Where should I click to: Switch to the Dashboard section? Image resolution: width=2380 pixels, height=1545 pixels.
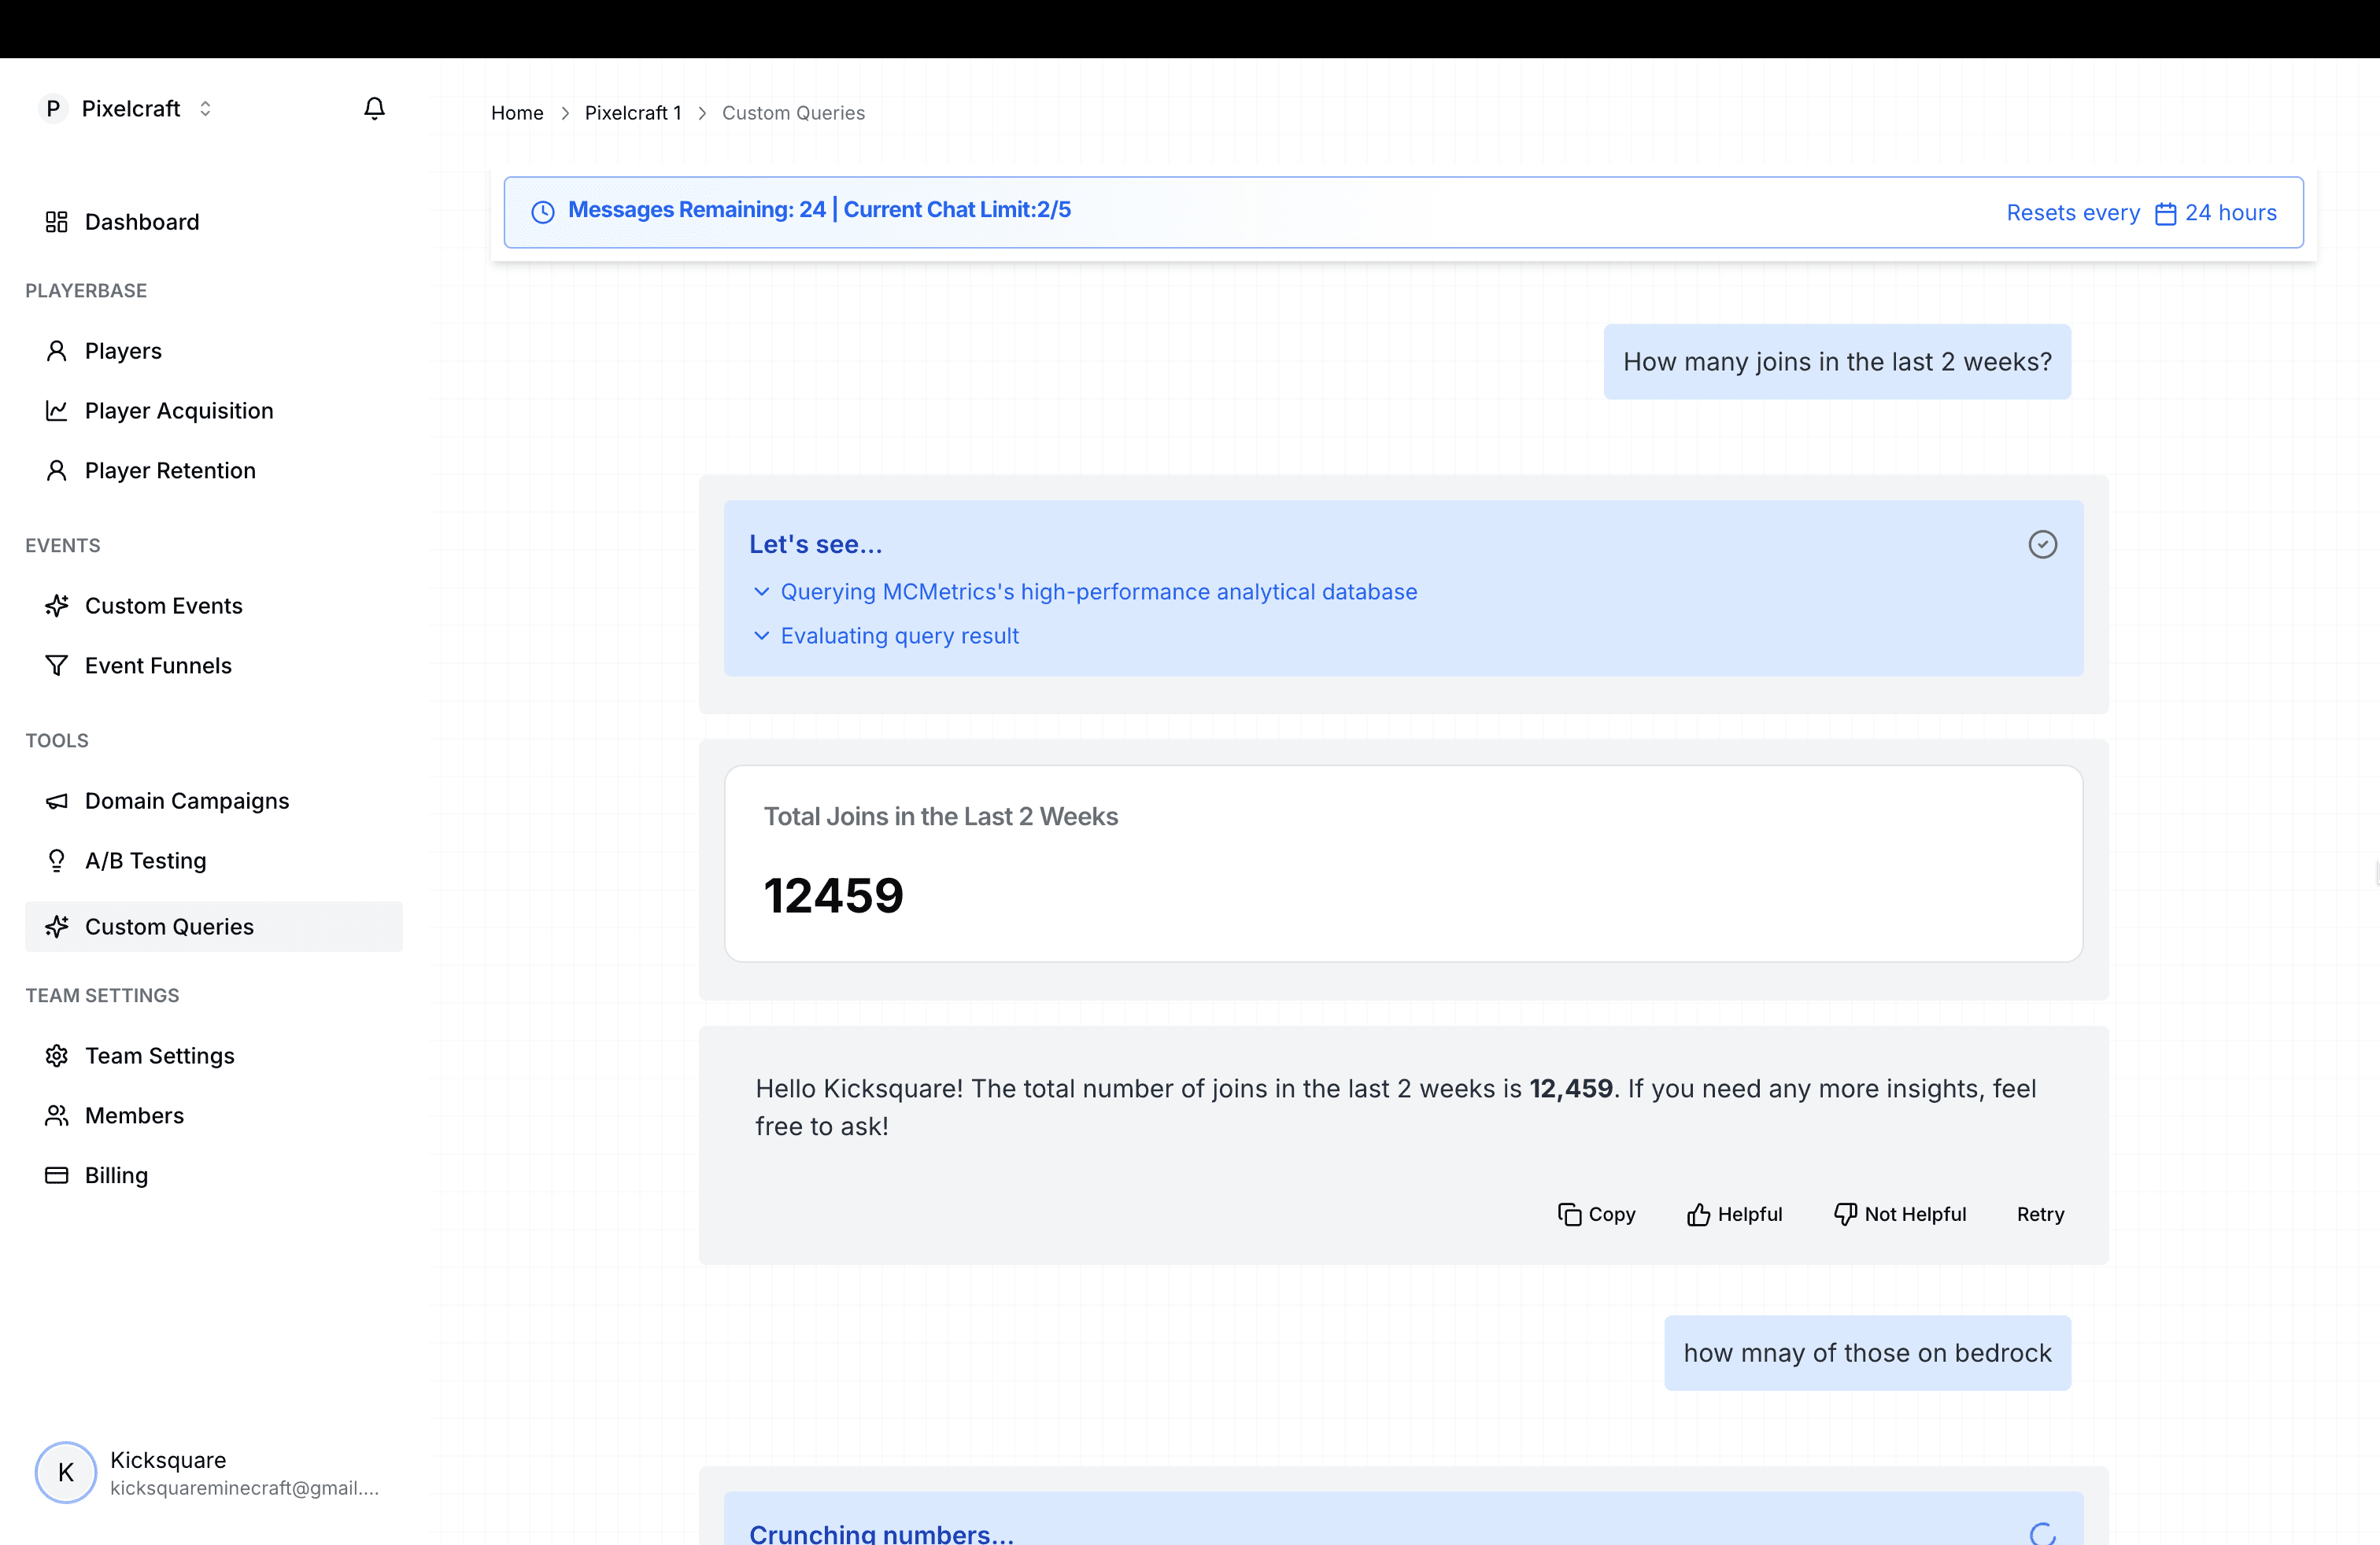click(141, 221)
